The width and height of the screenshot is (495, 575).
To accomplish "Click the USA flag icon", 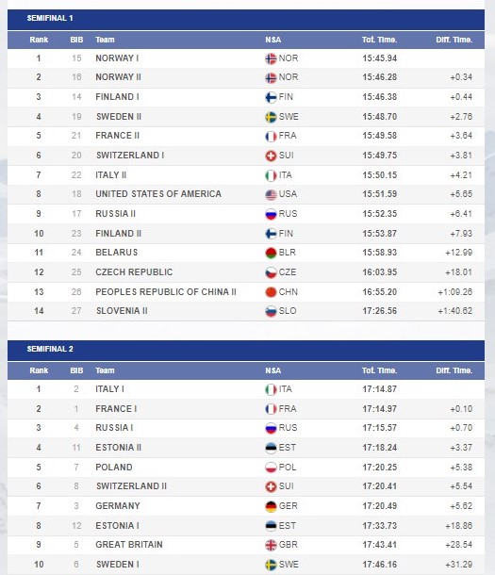I will pyautogui.click(x=271, y=194).
